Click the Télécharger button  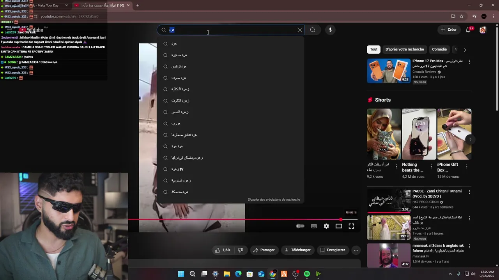[297, 250]
